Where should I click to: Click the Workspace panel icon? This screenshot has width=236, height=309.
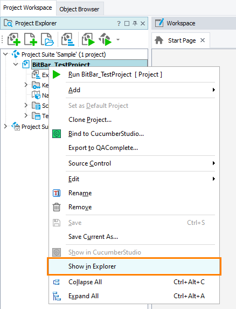tap(159, 23)
